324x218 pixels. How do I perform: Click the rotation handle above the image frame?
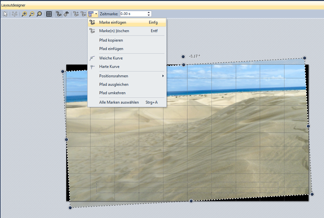183,57
